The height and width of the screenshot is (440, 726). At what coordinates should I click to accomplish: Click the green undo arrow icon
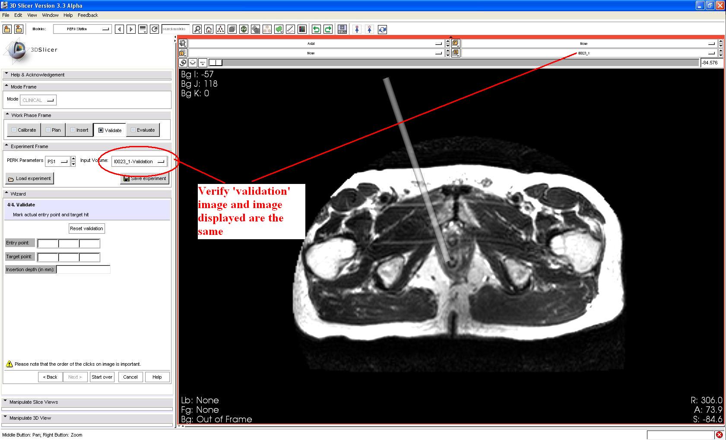tap(316, 29)
